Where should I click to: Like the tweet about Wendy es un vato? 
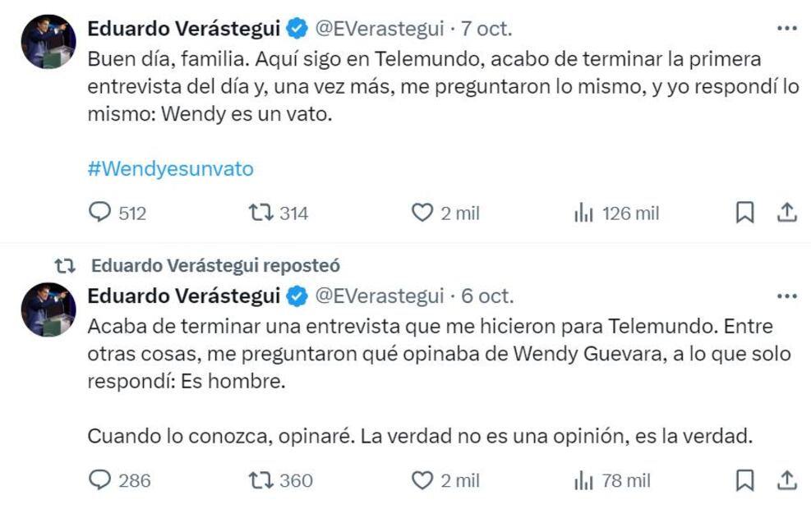(x=422, y=213)
